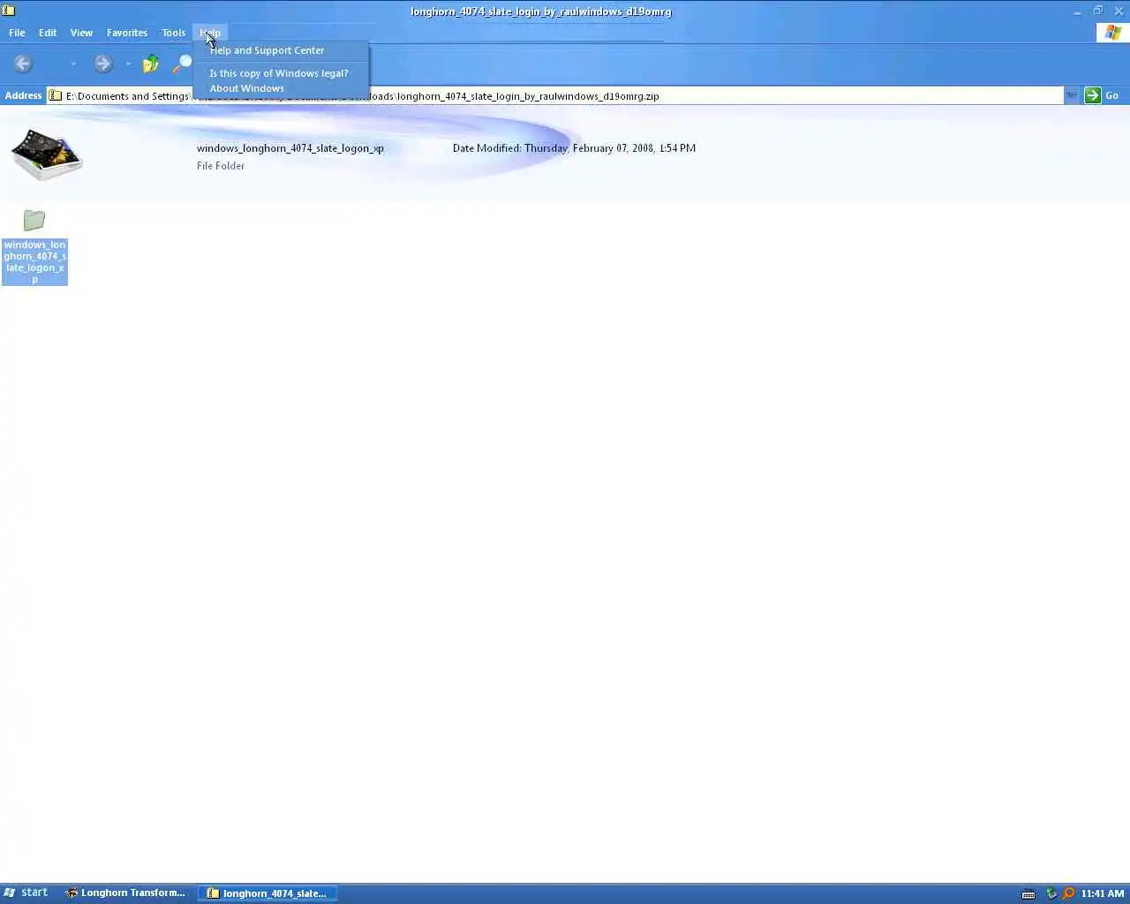Image resolution: width=1130 pixels, height=904 pixels.
Task: Click the green Go arrow button
Action: click(1093, 95)
